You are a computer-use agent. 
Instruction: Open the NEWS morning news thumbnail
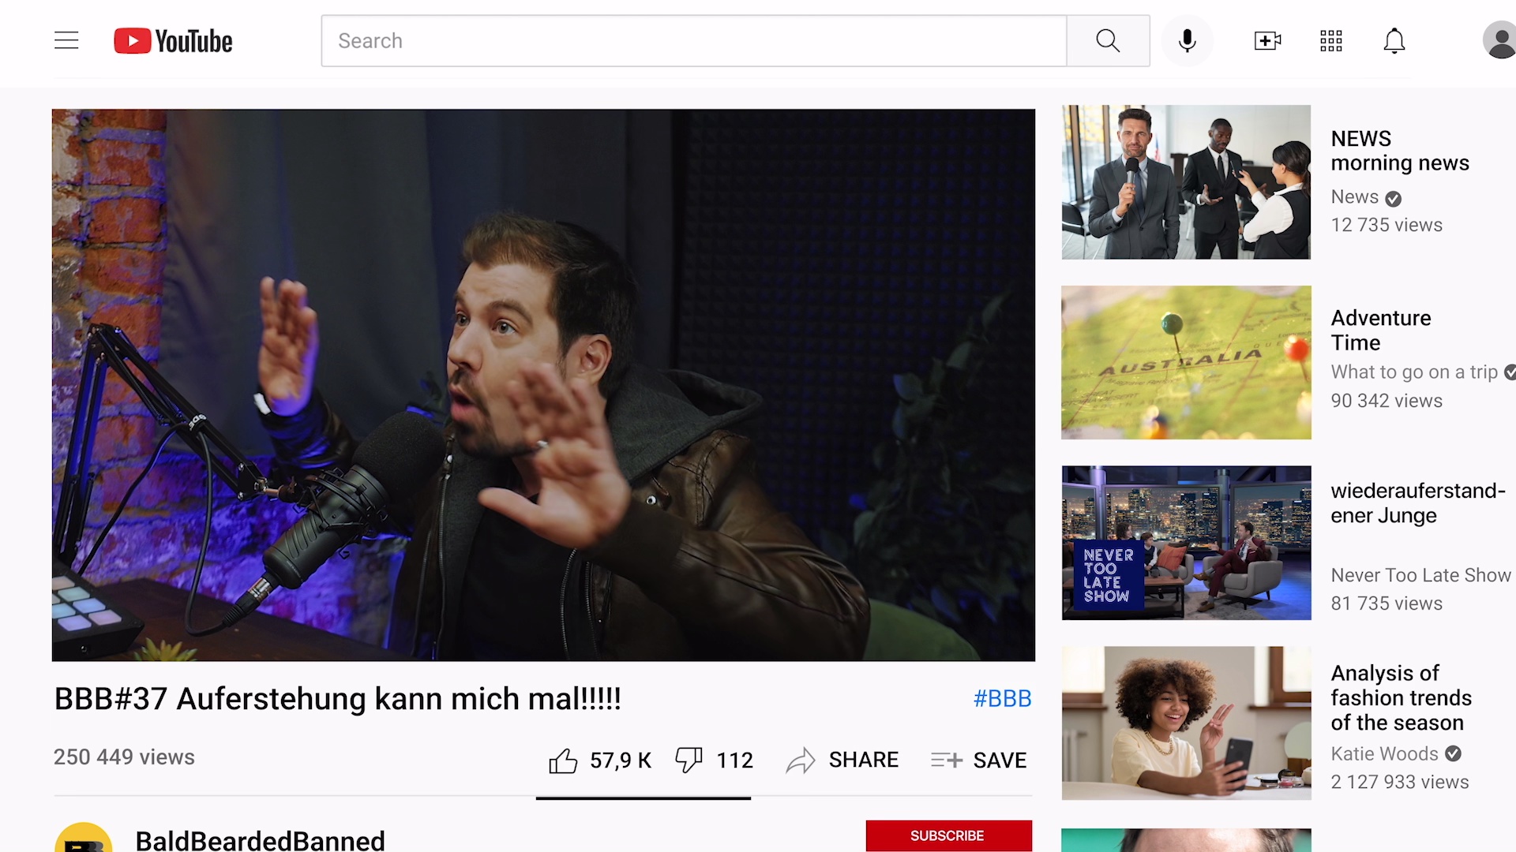point(1186,182)
